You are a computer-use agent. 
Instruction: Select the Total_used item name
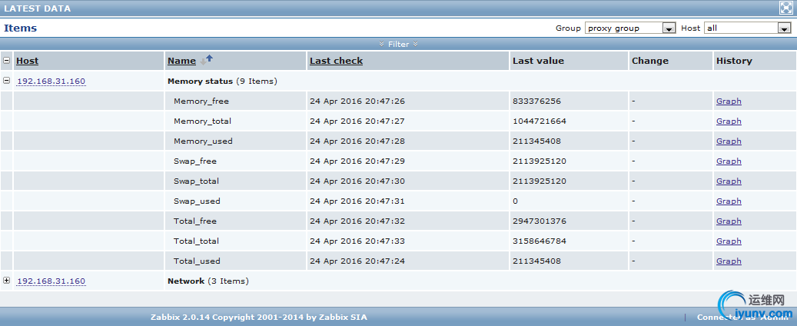tap(198, 261)
